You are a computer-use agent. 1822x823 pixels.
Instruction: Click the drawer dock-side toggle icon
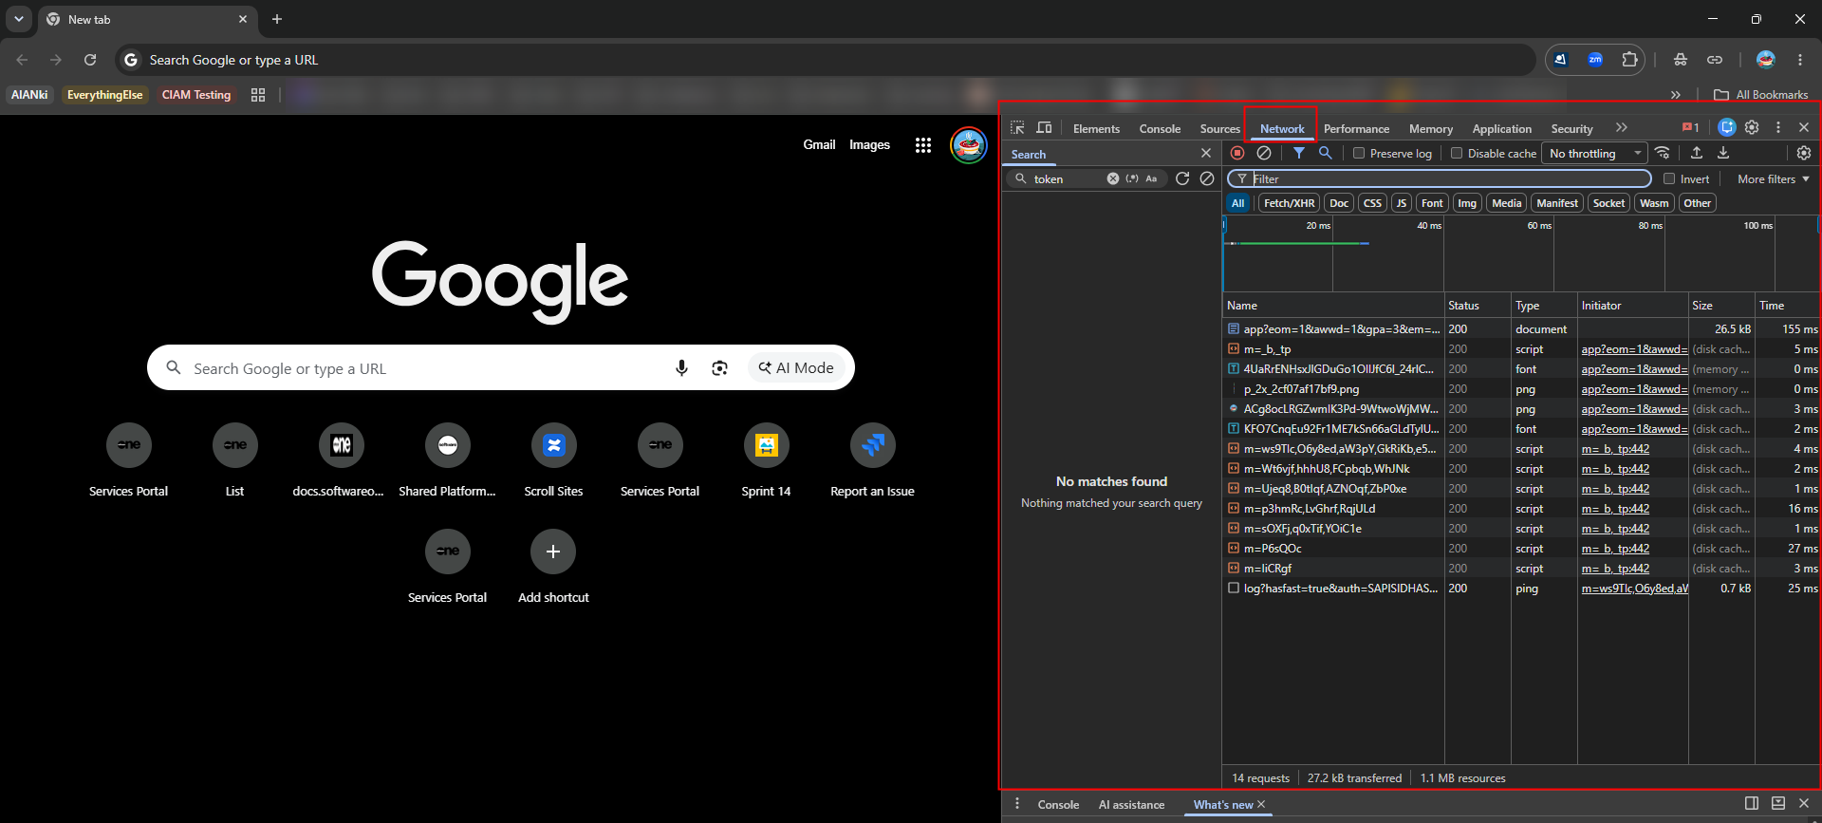tap(1752, 803)
